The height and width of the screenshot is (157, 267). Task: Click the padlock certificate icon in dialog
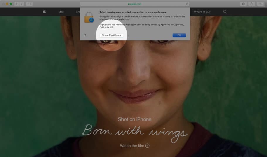[x=89, y=17]
